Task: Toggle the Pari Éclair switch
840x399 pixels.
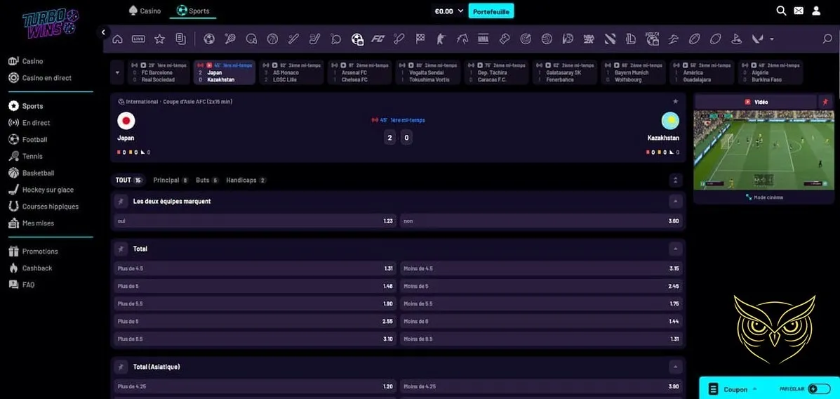Action: point(819,388)
